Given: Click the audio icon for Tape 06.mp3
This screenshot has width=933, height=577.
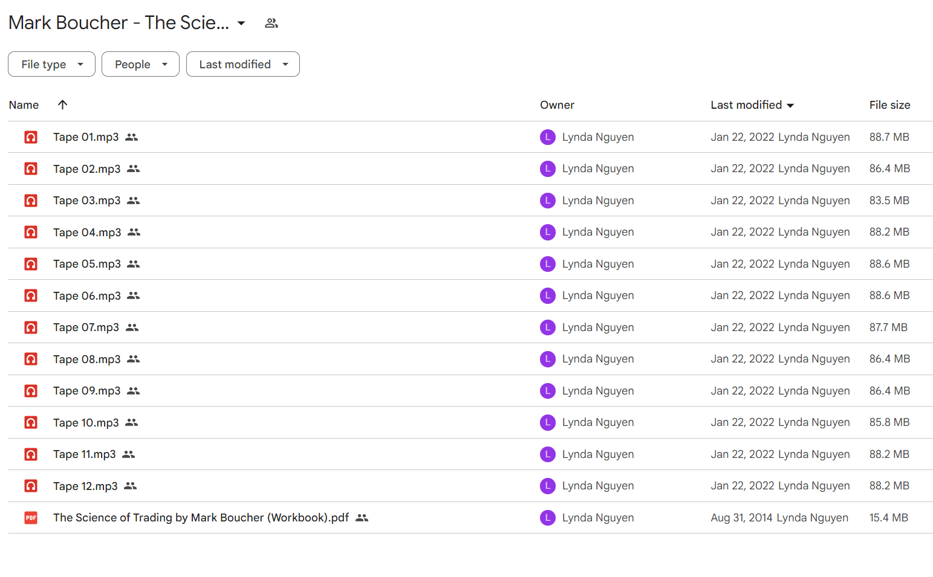Looking at the screenshot, I should [x=31, y=295].
